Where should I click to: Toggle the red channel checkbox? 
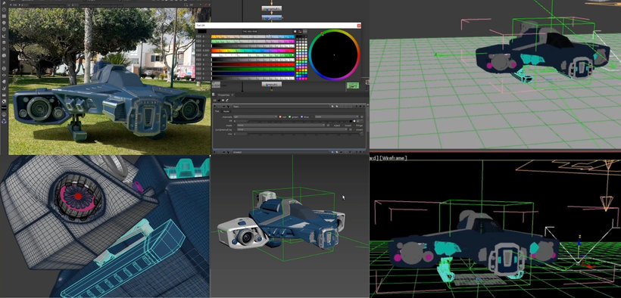280,116
